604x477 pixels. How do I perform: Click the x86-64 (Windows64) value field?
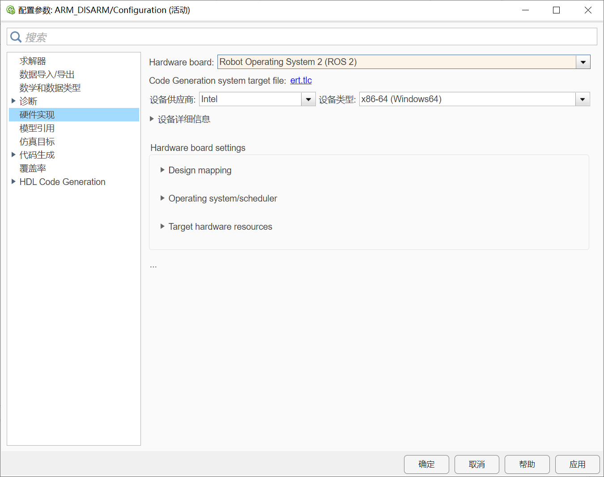pyautogui.click(x=468, y=99)
